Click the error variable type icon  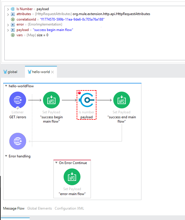pyautogui.click(x=13, y=25)
